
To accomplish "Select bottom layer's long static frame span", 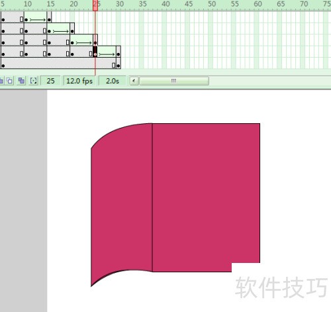I will tap(58, 63).
